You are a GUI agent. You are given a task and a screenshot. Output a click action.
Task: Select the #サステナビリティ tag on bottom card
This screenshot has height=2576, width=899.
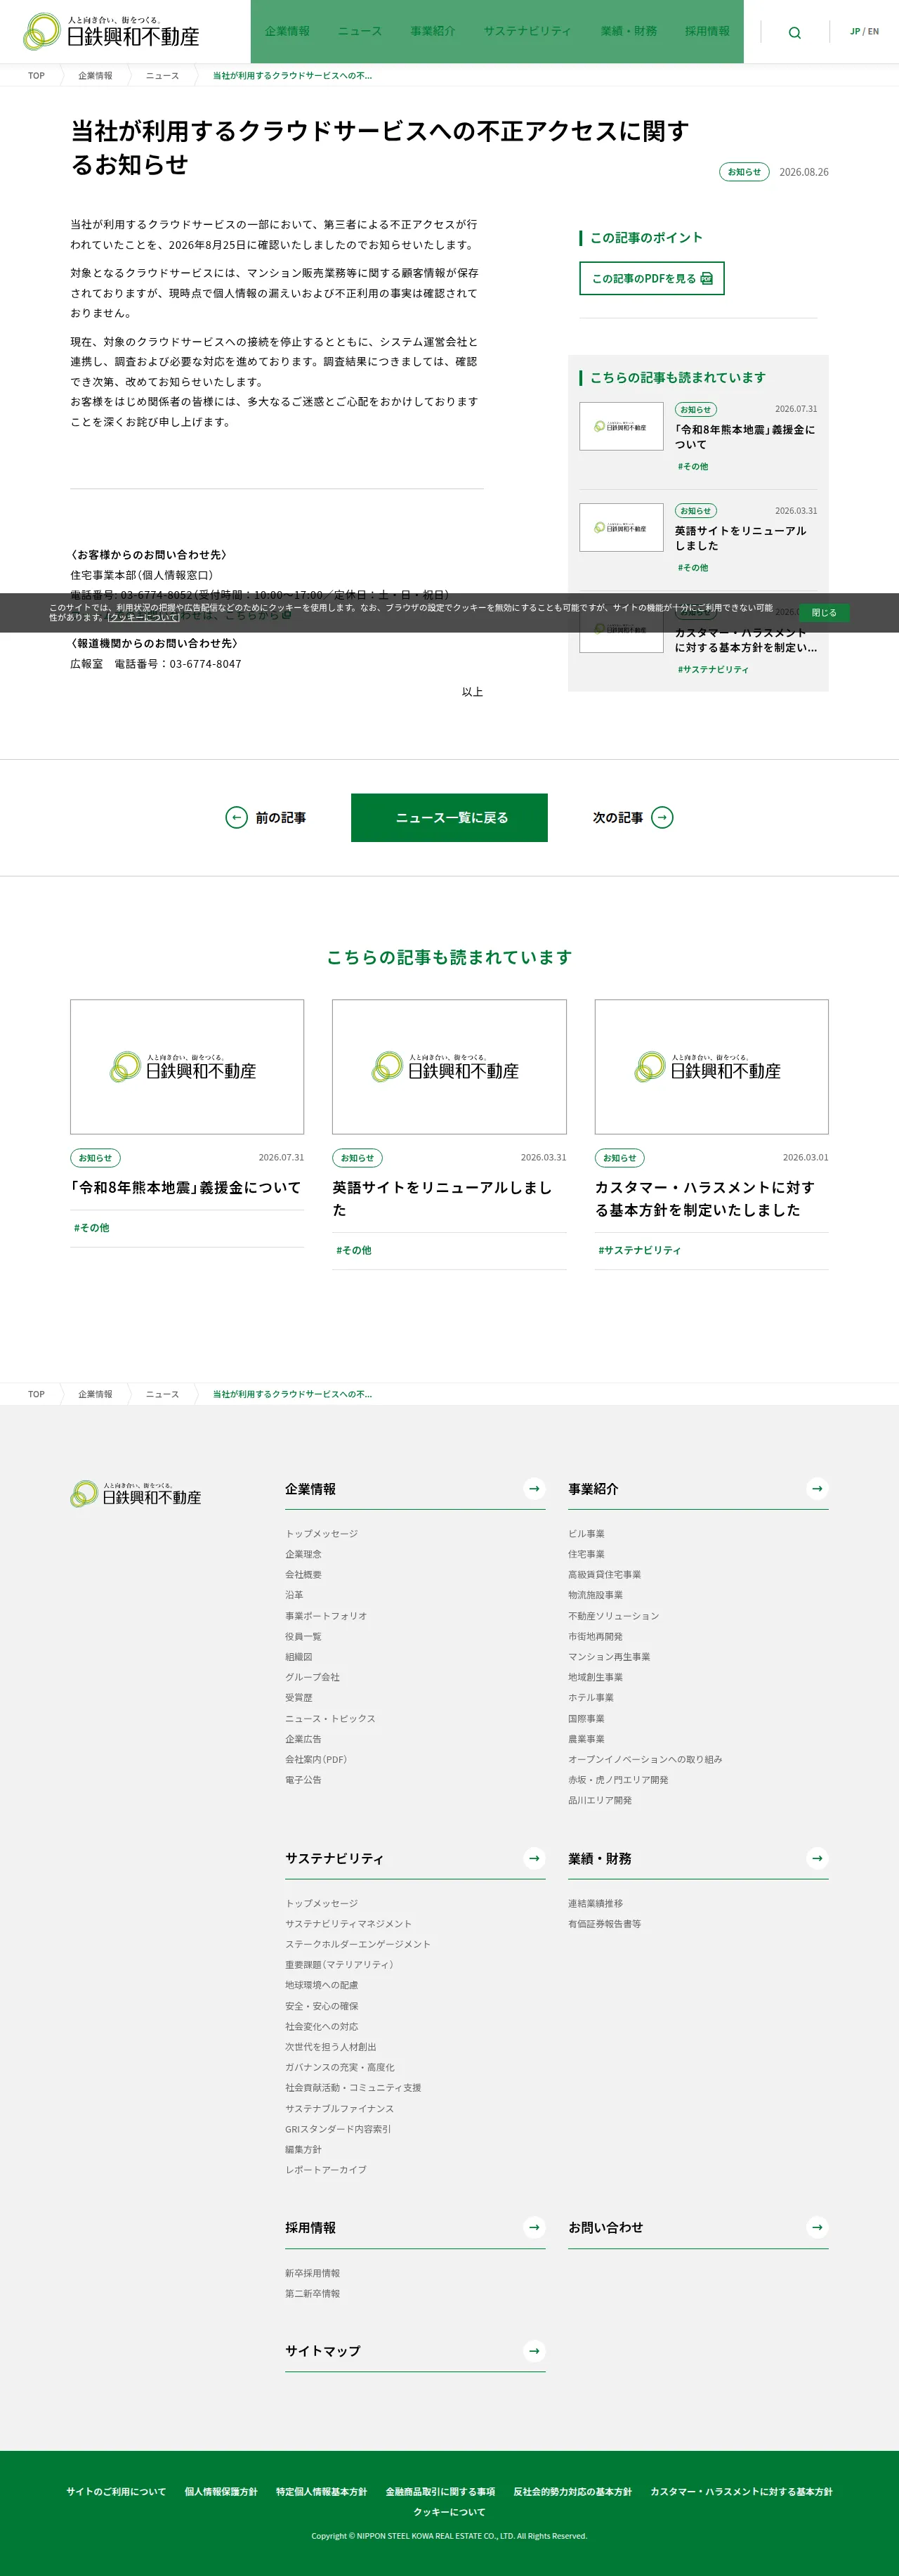639,1251
